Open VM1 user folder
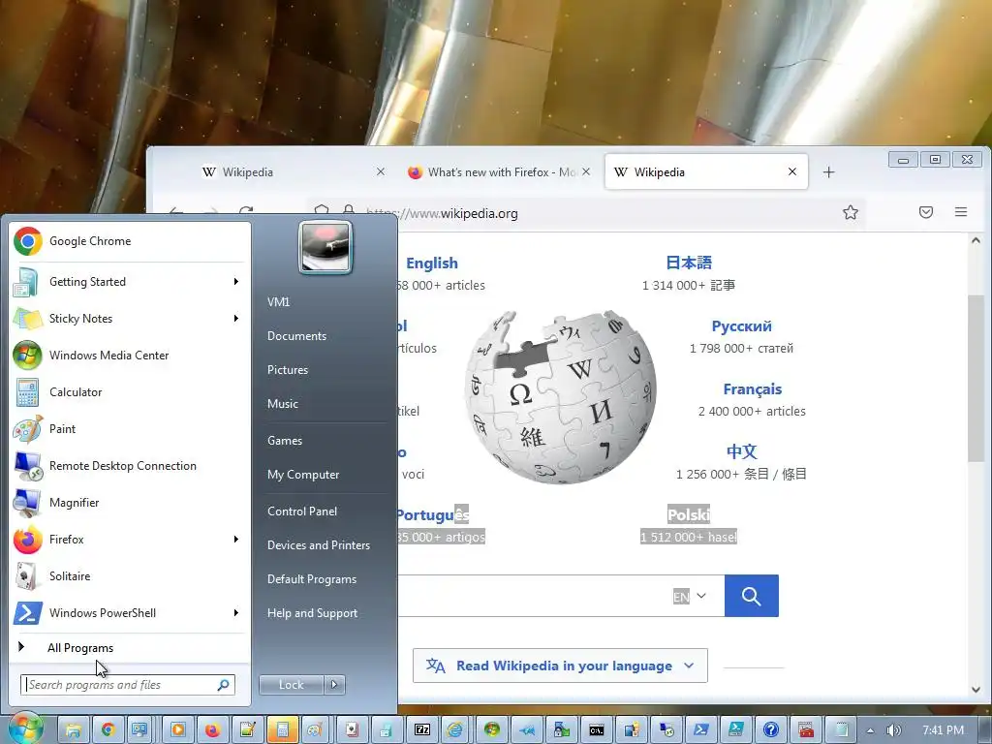992x744 pixels. [278, 302]
